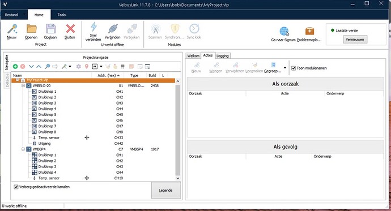Click the Build column header
Image resolution: width=391 pixels, height=211 pixels.
tap(152, 75)
